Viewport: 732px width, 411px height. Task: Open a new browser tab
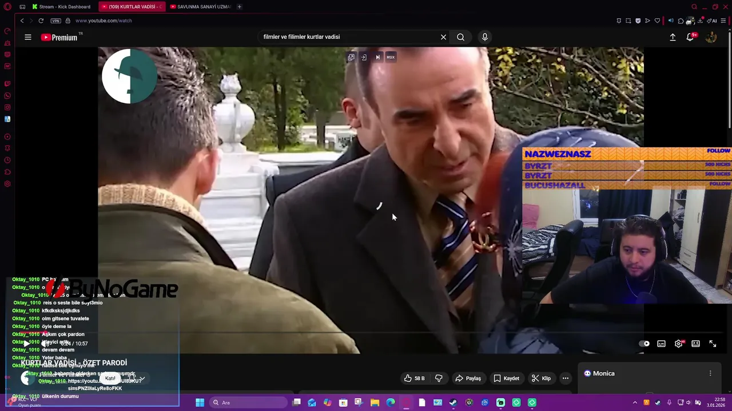pyautogui.click(x=239, y=7)
